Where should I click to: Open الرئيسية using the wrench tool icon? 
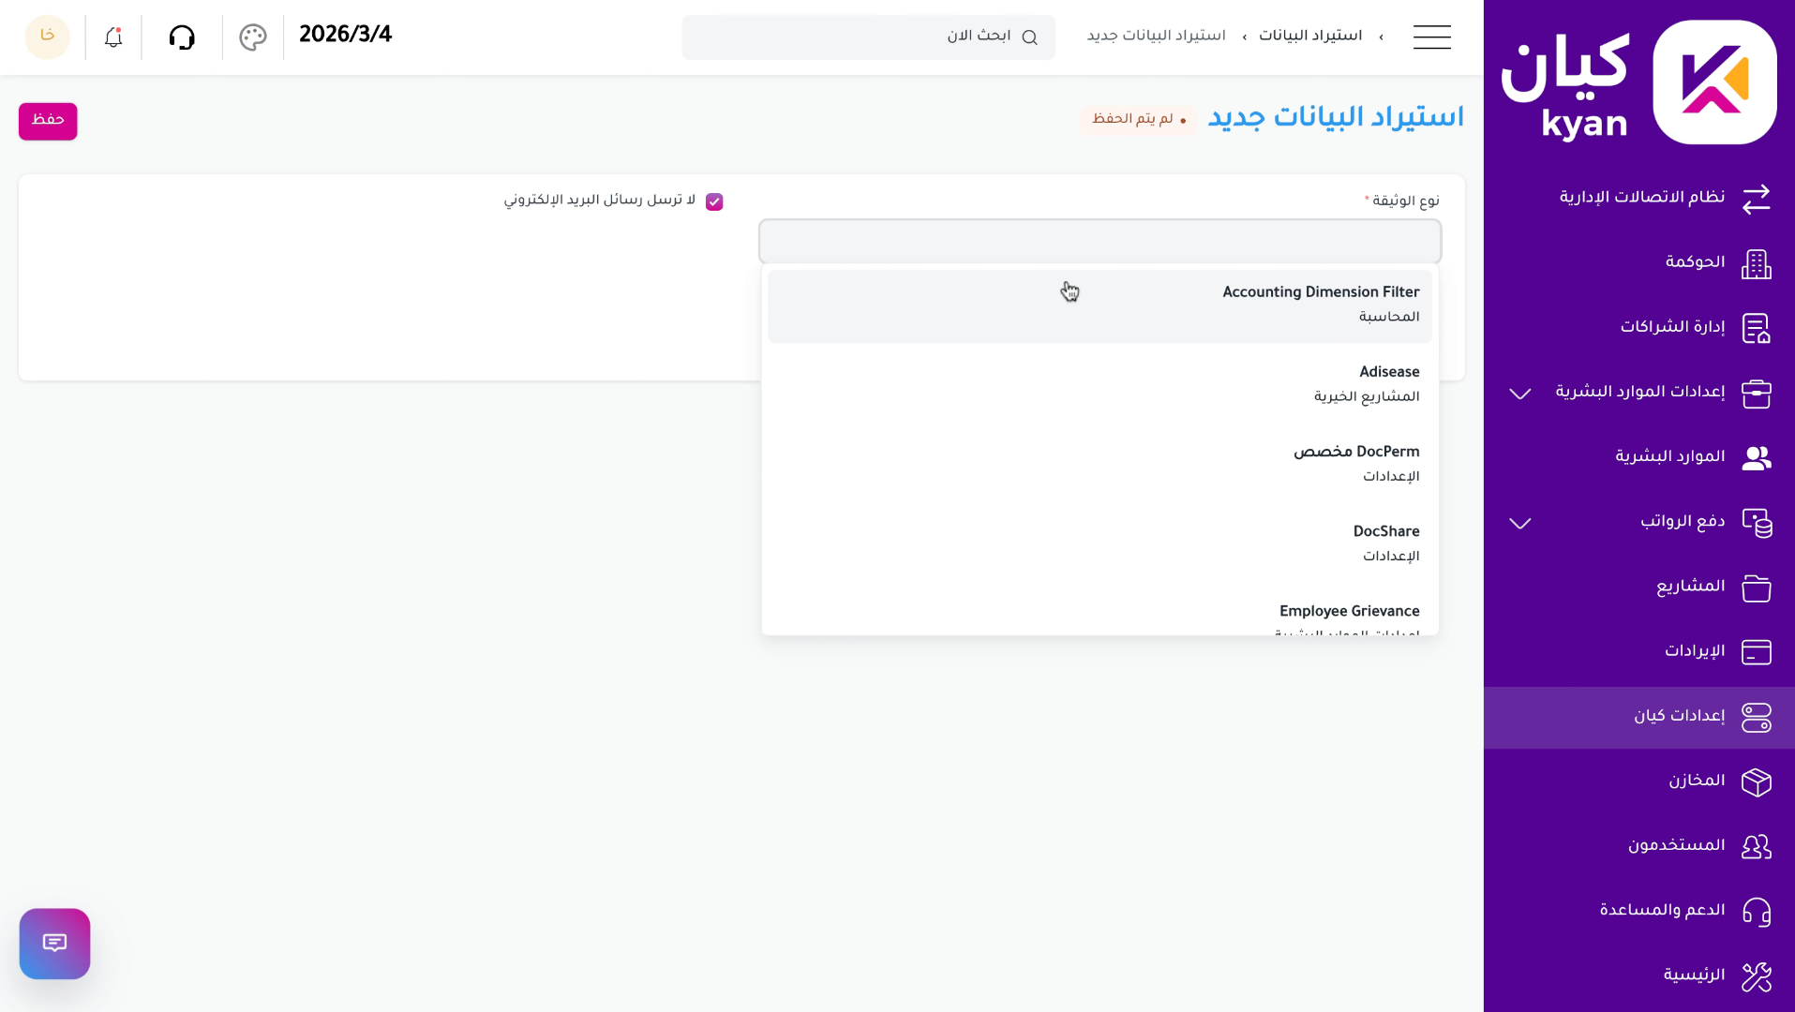point(1756,976)
